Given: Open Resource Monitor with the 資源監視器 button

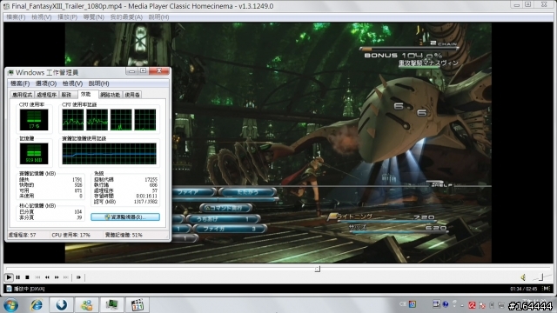Looking at the screenshot, I should tap(125, 216).
